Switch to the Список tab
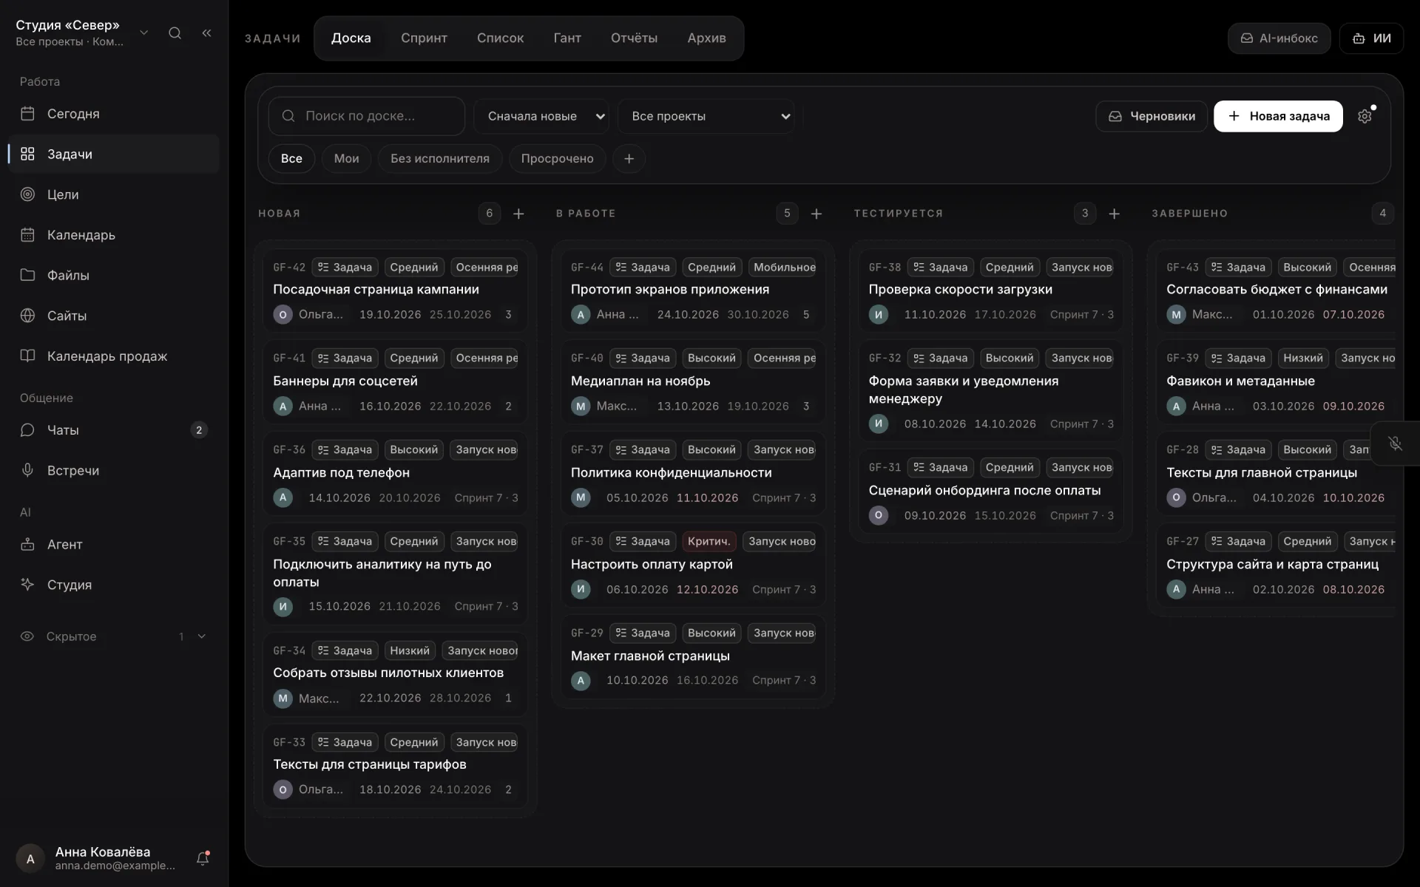Screen dimensions: 1420x887 tap(500, 38)
